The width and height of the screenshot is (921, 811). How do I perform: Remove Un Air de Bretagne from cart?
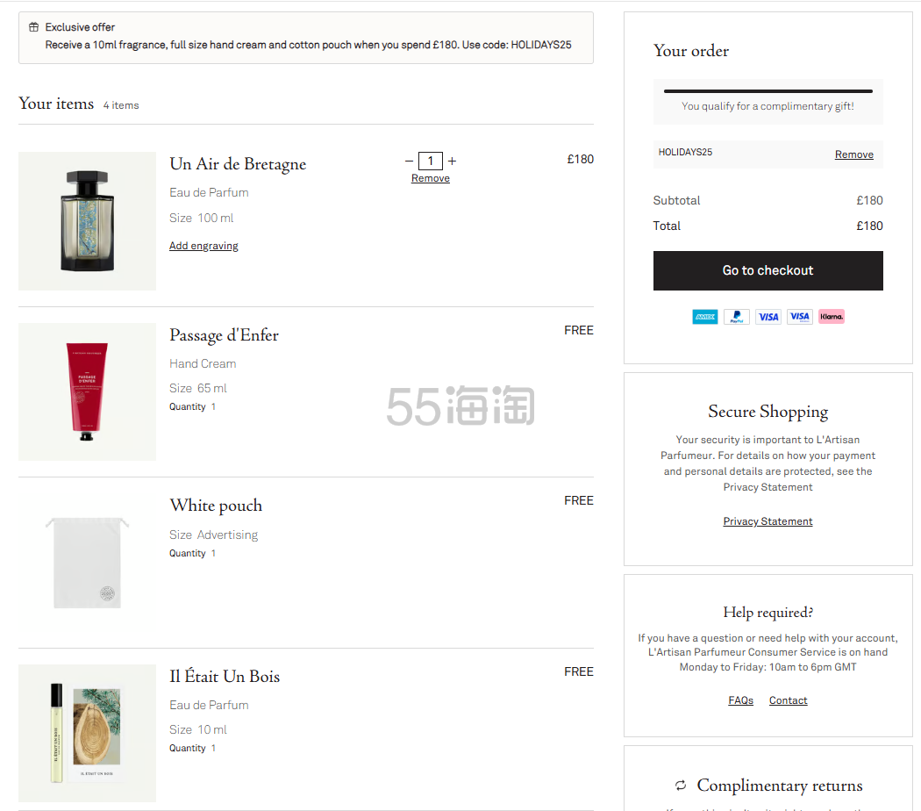(431, 178)
